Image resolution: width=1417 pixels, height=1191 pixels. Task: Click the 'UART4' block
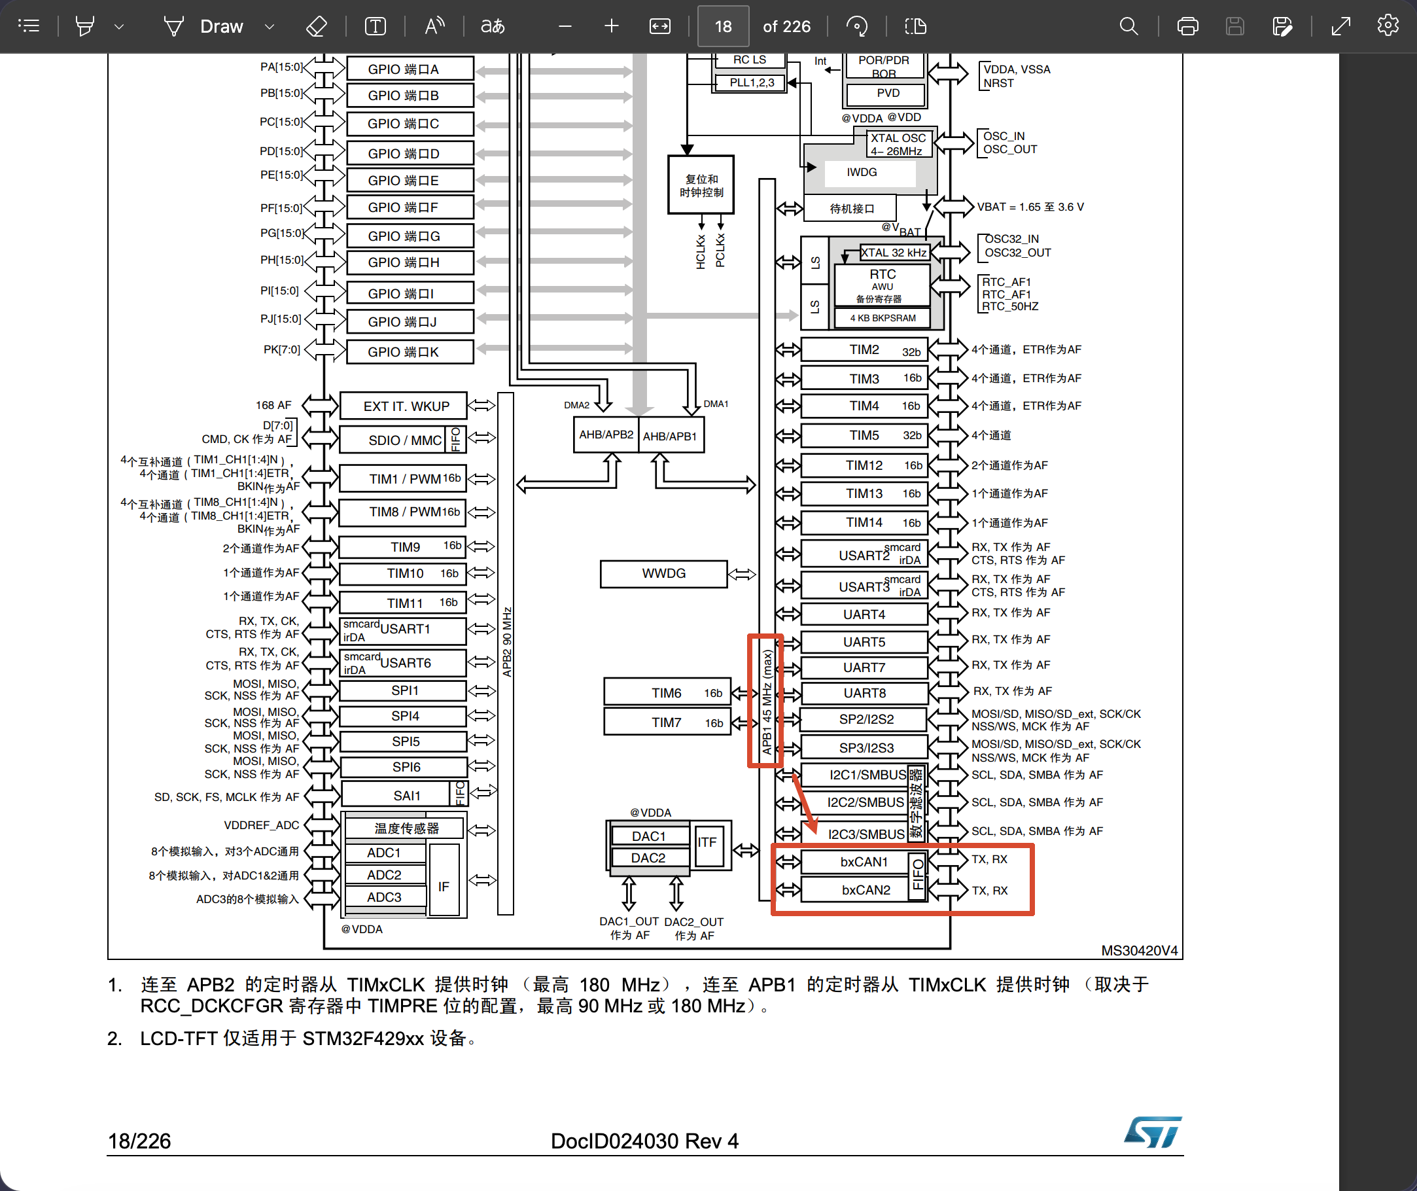pos(865,614)
